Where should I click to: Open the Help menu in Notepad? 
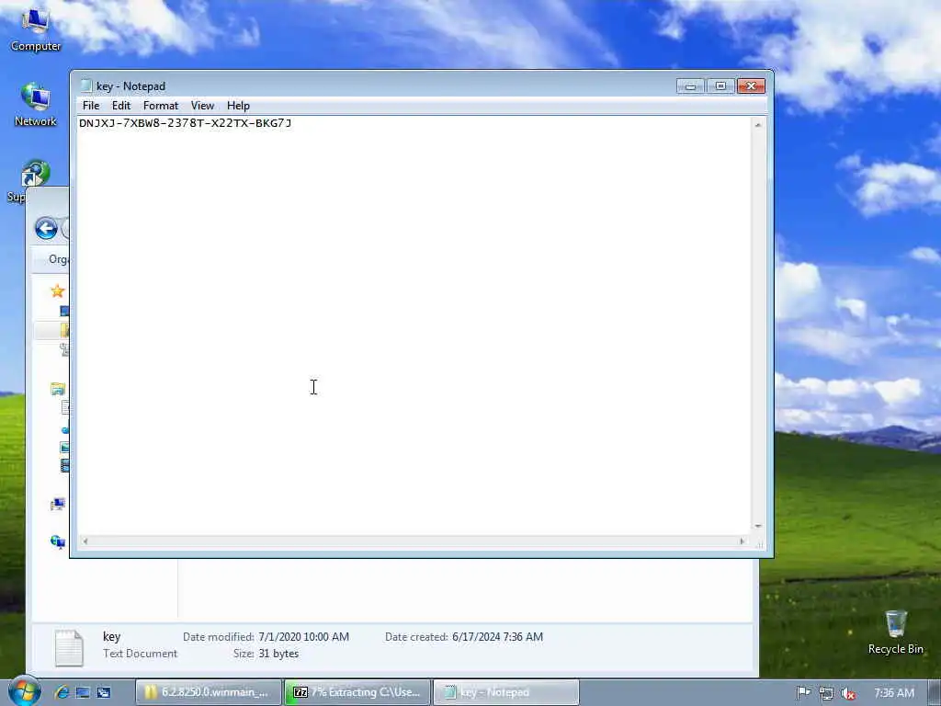click(x=238, y=106)
